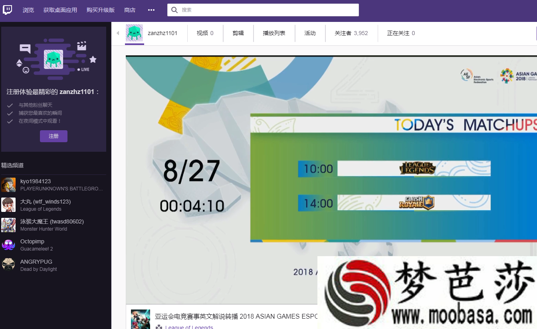Open the League of Legends category link below stream
Image resolution: width=537 pixels, height=329 pixels.
tap(189, 327)
